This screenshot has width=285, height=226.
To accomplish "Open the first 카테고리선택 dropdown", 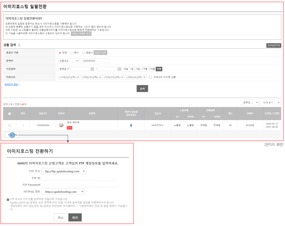I will 69,77.
